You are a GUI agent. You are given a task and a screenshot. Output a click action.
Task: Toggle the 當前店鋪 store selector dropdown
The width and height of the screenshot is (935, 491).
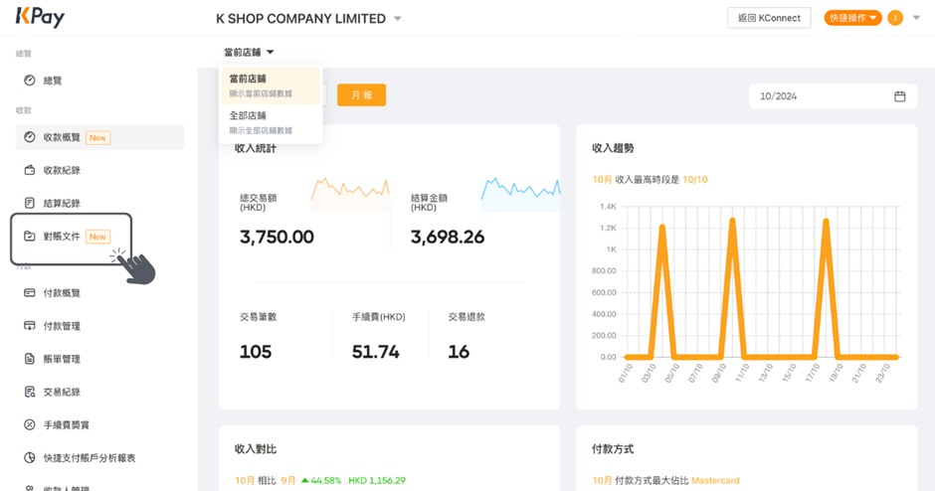[249, 53]
